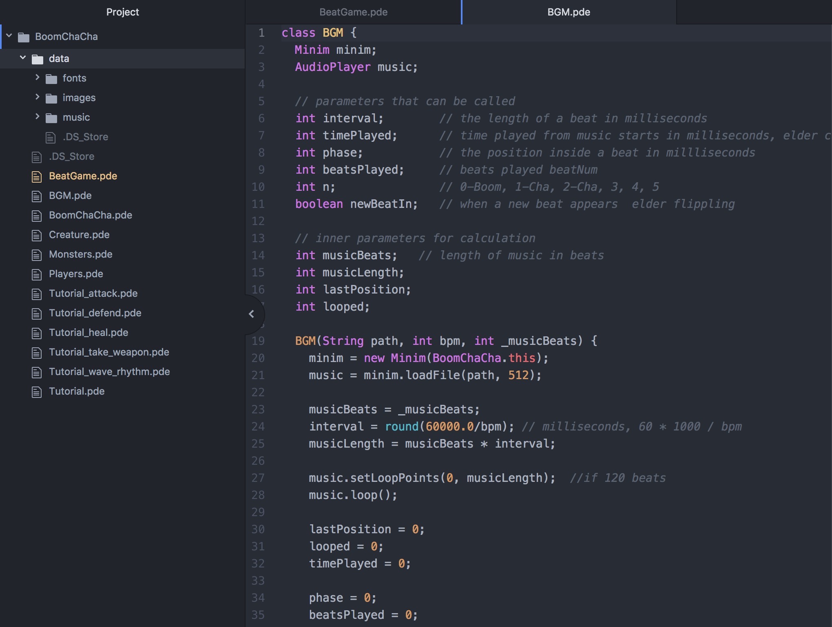Select the music folder name
The width and height of the screenshot is (832, 627).
click(x=76, y=117)
